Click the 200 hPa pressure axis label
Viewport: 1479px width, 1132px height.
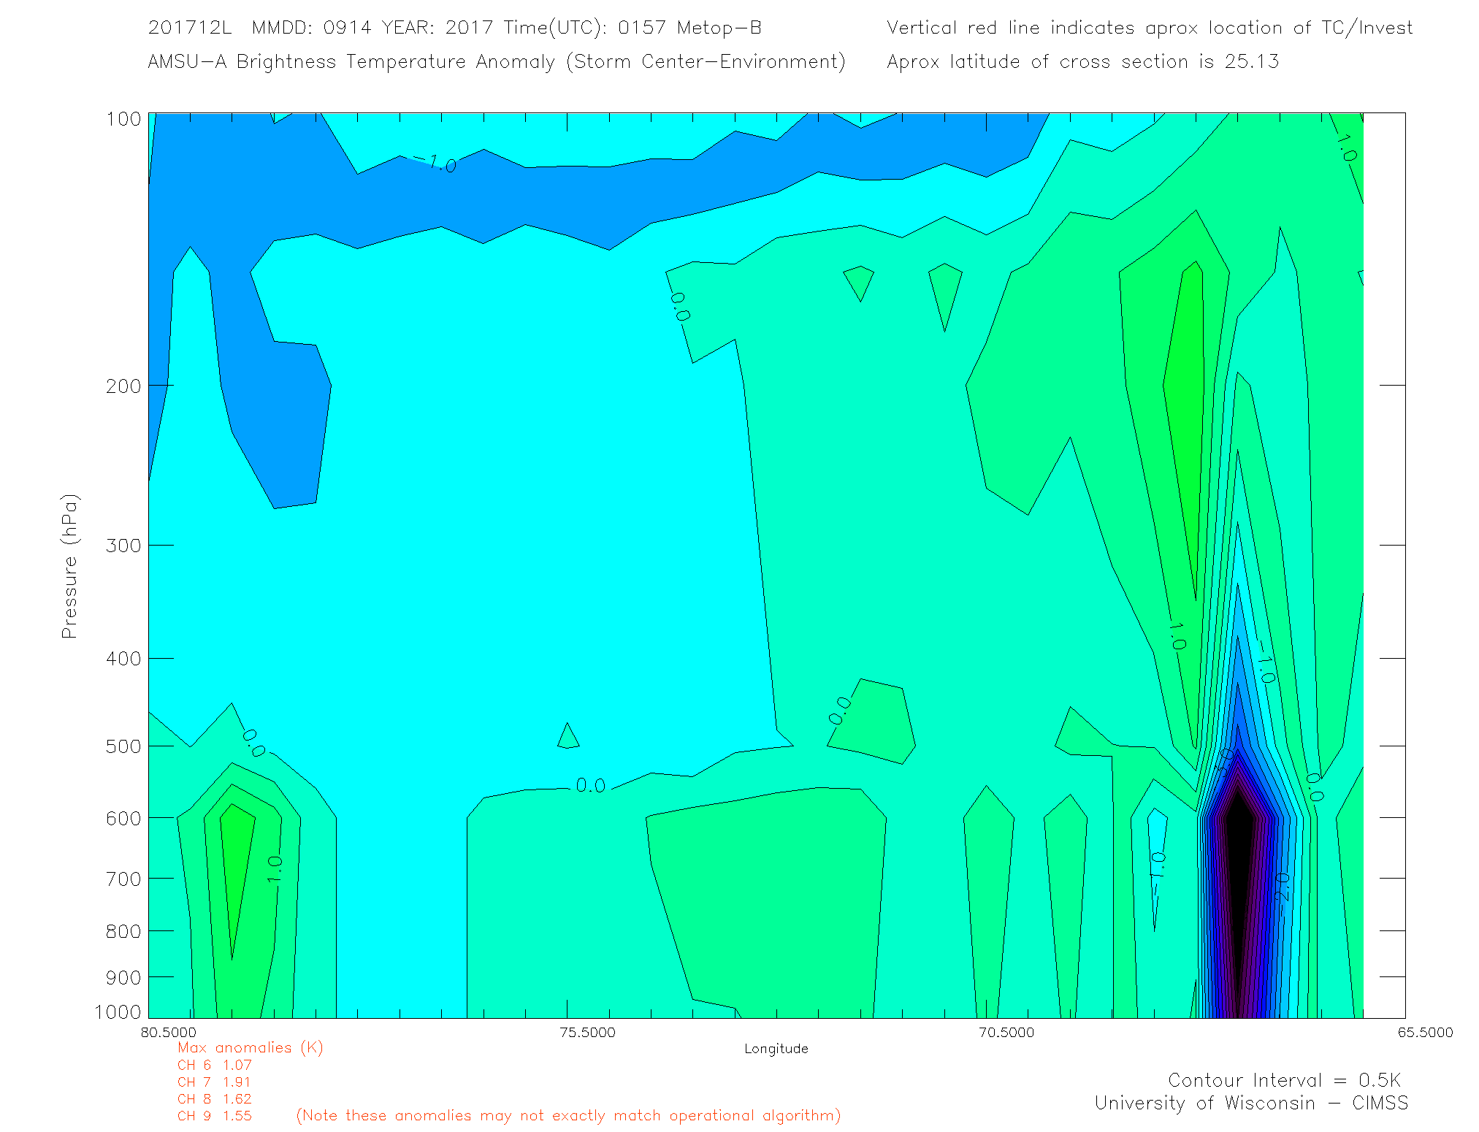123,386
